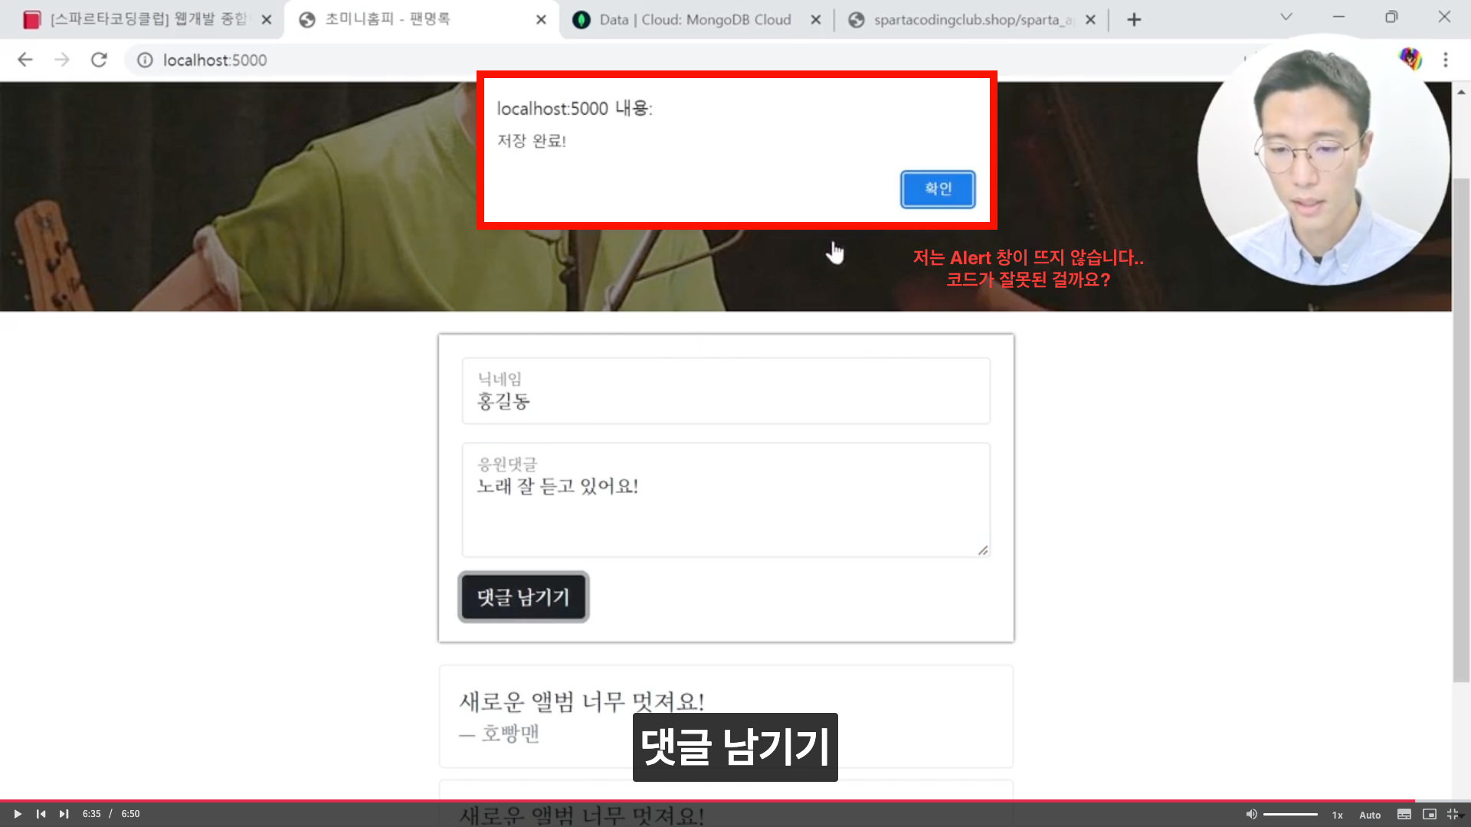Open the Auto quality selector

click(x=1370, y=815)
